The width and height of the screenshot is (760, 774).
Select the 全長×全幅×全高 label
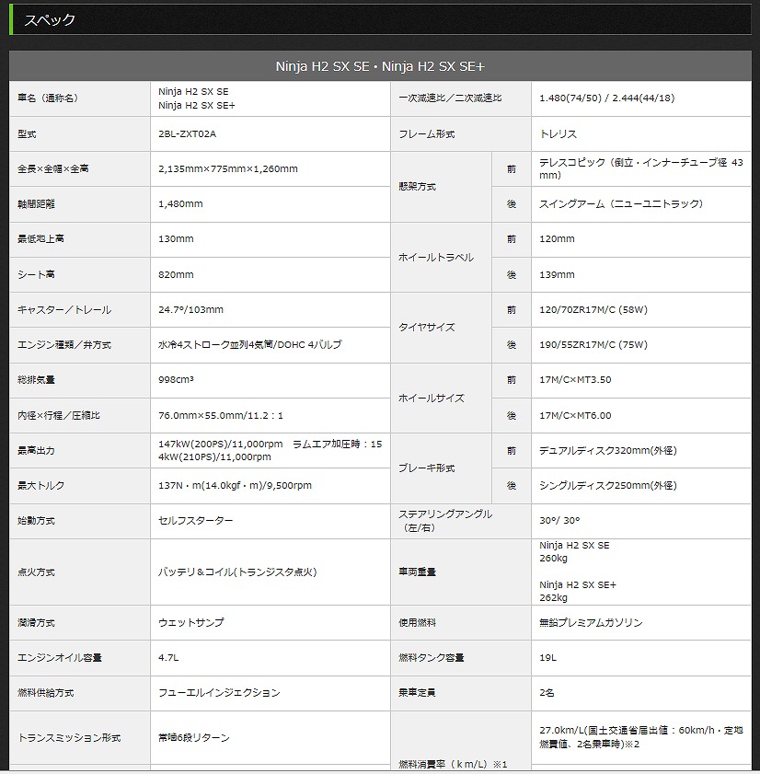pos(53,168)
